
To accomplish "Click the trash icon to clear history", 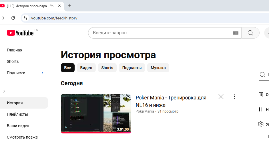I will click(261, 95).
